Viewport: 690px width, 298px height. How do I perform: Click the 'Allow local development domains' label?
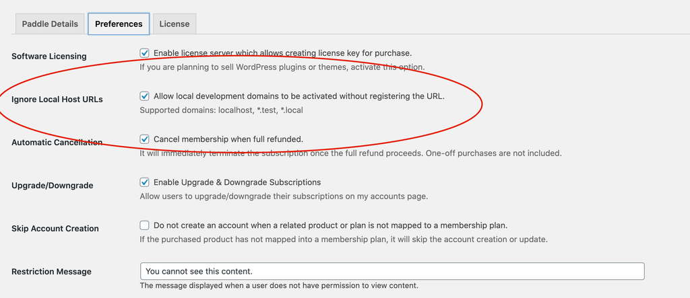(299, 96)
